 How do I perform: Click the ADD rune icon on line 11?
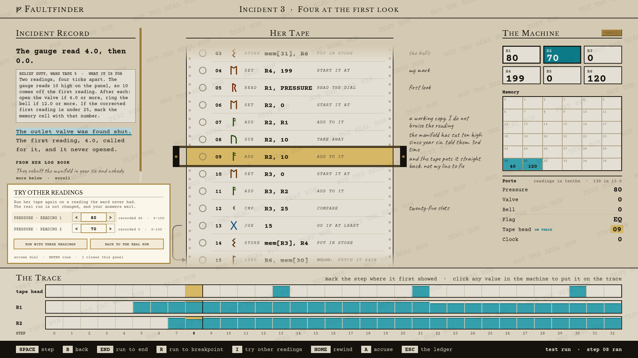[234, 191]
